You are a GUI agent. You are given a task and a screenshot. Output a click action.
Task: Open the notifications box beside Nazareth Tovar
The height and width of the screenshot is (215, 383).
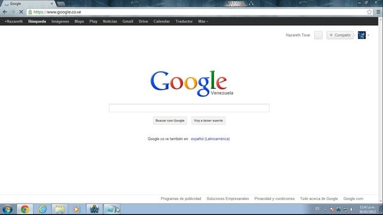point(318,35)
